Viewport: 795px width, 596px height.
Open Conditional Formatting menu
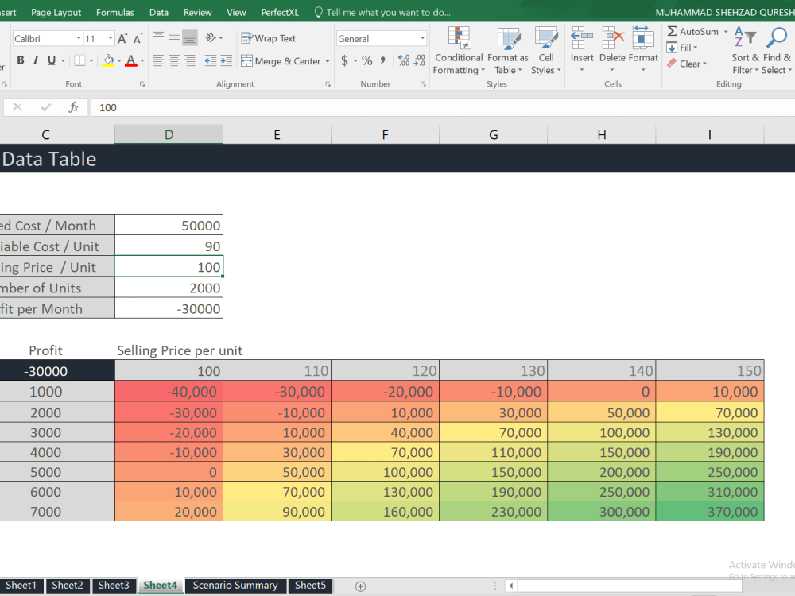[x=459, y=51]
